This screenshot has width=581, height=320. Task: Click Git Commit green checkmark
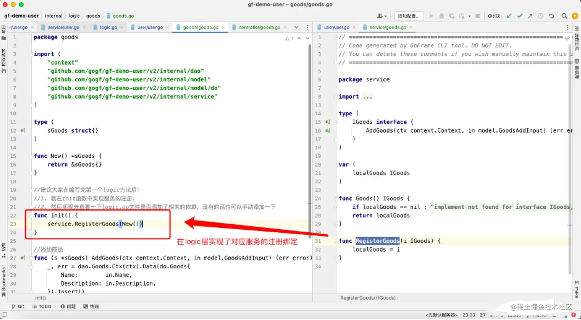click(520, 16)
